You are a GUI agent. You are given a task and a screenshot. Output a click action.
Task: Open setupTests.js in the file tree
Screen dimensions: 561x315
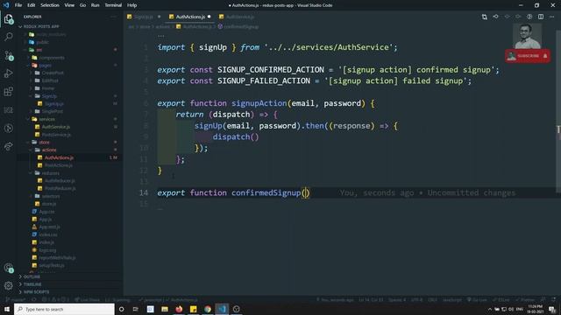point(51,265)
